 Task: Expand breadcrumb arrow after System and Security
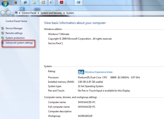click(64, 13)
